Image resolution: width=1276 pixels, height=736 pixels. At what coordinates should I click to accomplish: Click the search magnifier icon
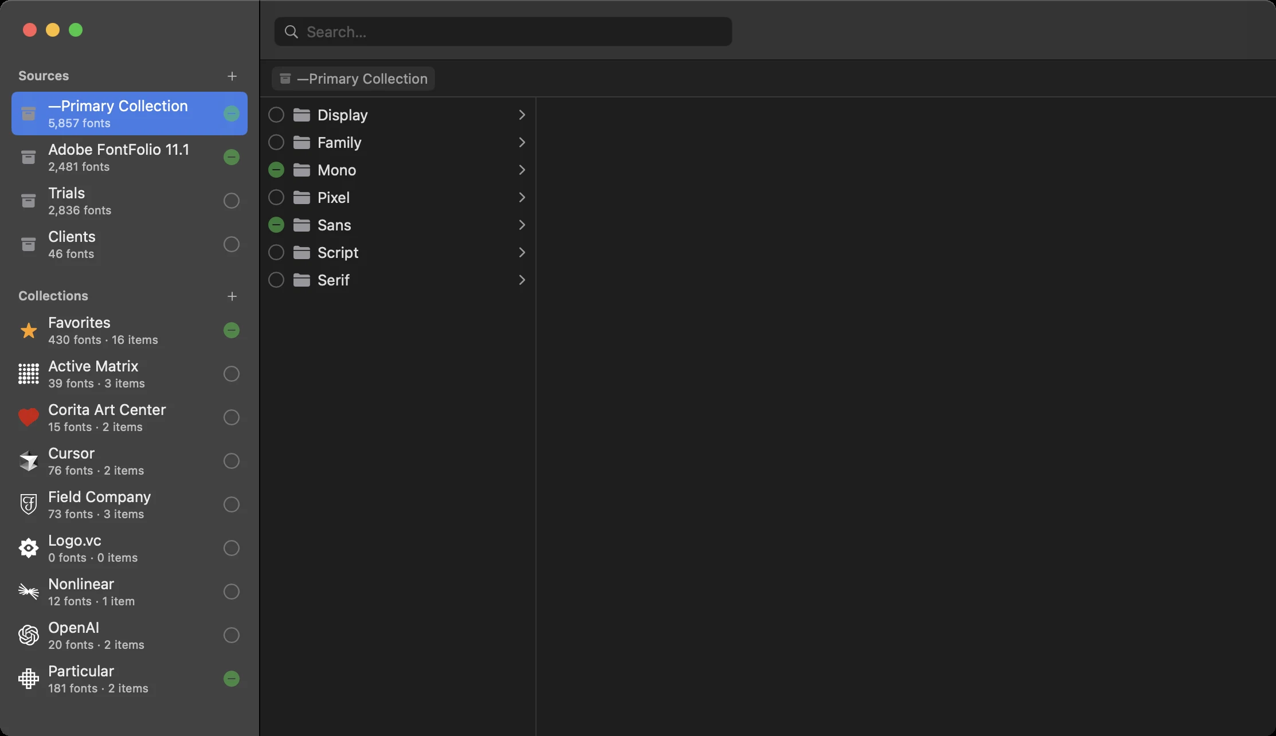click(291, 32)
